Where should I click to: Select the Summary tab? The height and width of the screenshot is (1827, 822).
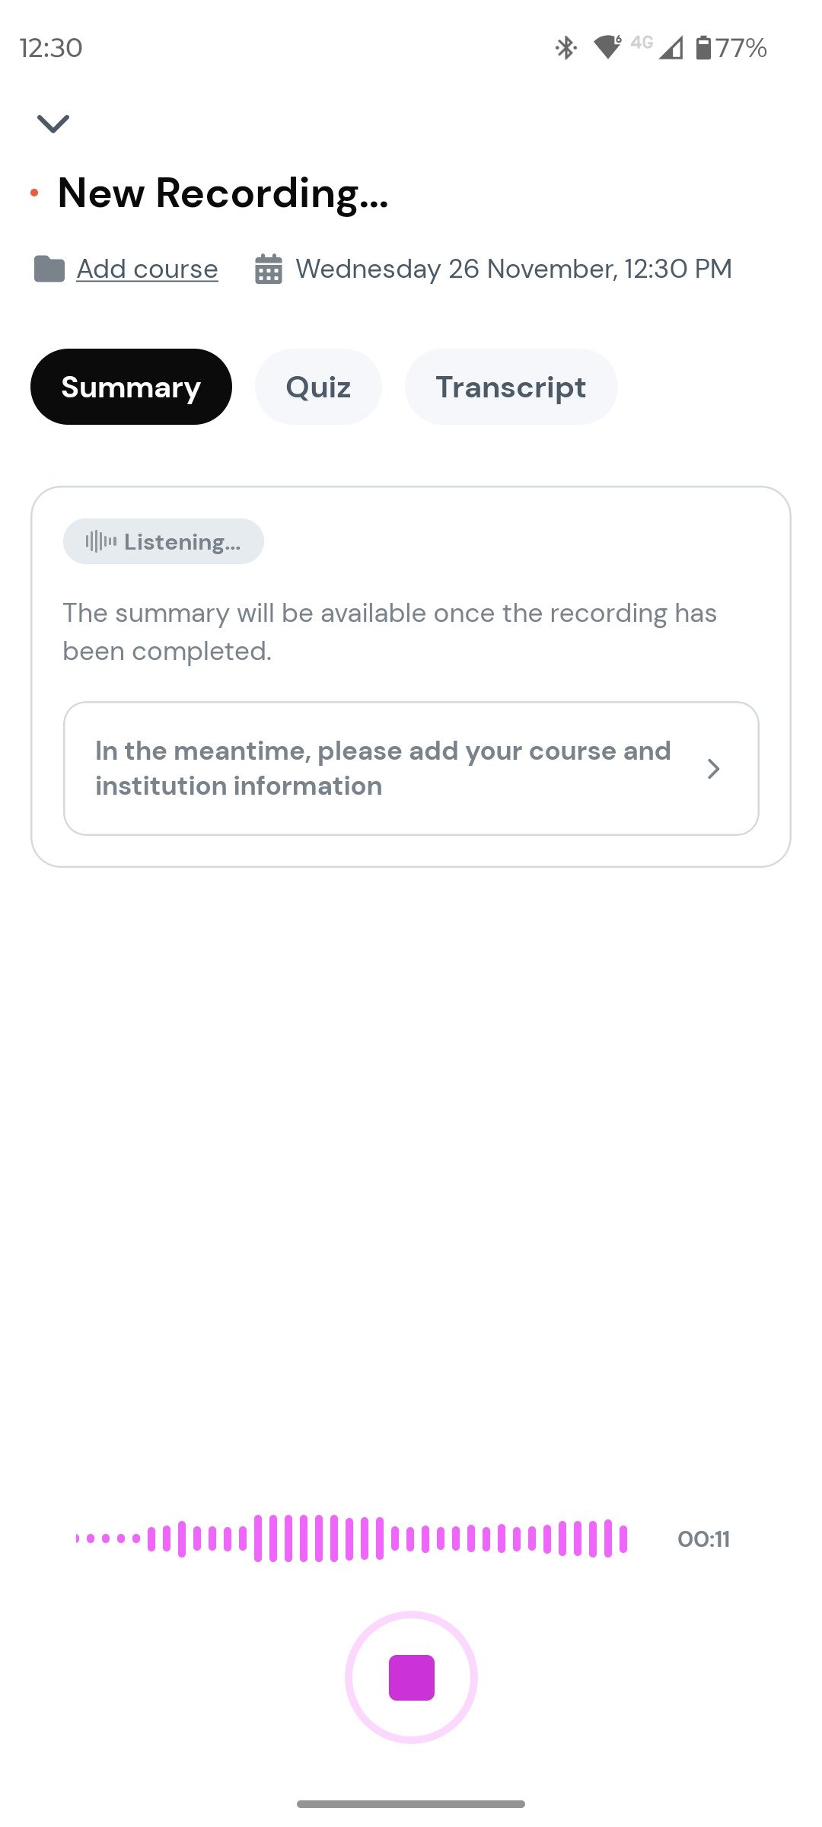pos(131,387)
